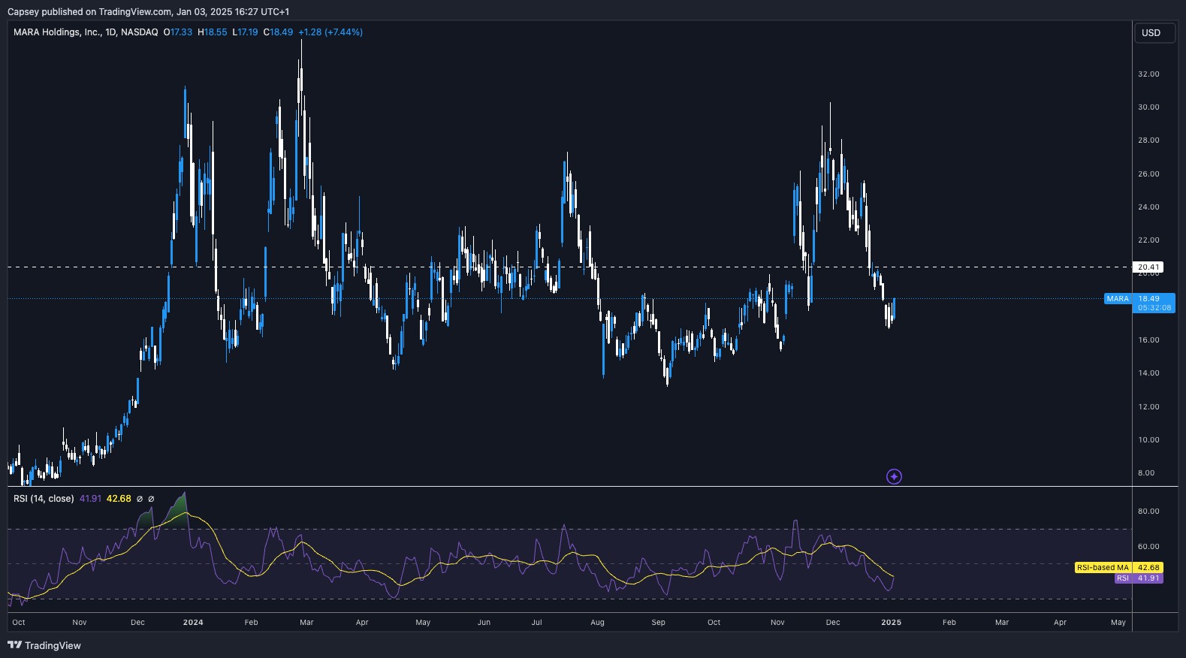The height and width of the screenshot is (658, 1186).
Task: Click the 14.00 price axis label
Action: (1148, 373)
